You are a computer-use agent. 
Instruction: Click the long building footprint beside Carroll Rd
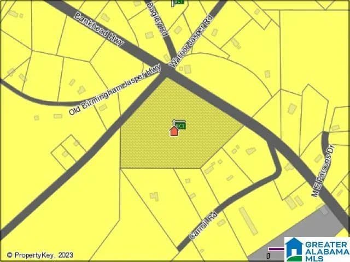click(248, 221)
